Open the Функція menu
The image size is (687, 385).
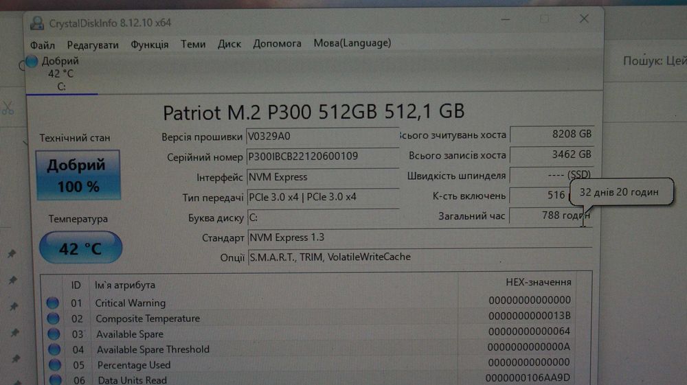point(149,45)
